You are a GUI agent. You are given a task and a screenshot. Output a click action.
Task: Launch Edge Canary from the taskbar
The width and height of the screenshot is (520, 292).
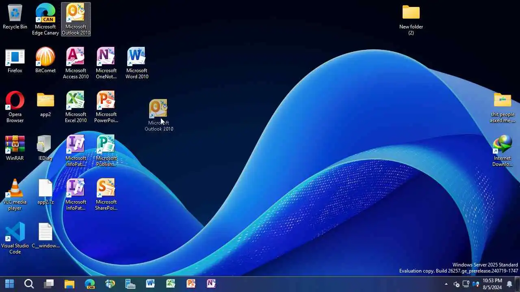pyautogui.click(x=90, y=283)
